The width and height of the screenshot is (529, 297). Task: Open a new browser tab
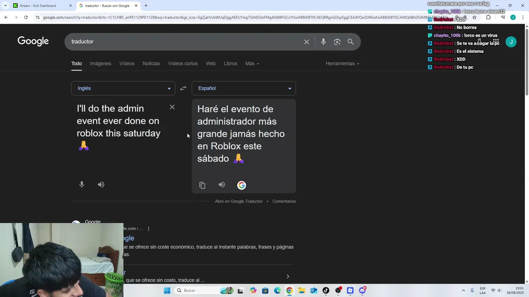tap(146, 6)
